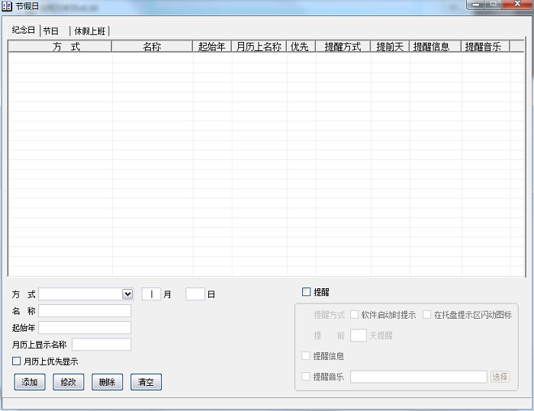The width and height of the screenshot is (534, 411).
Task: Click the 删除 button
Action: tap(107, 382)
